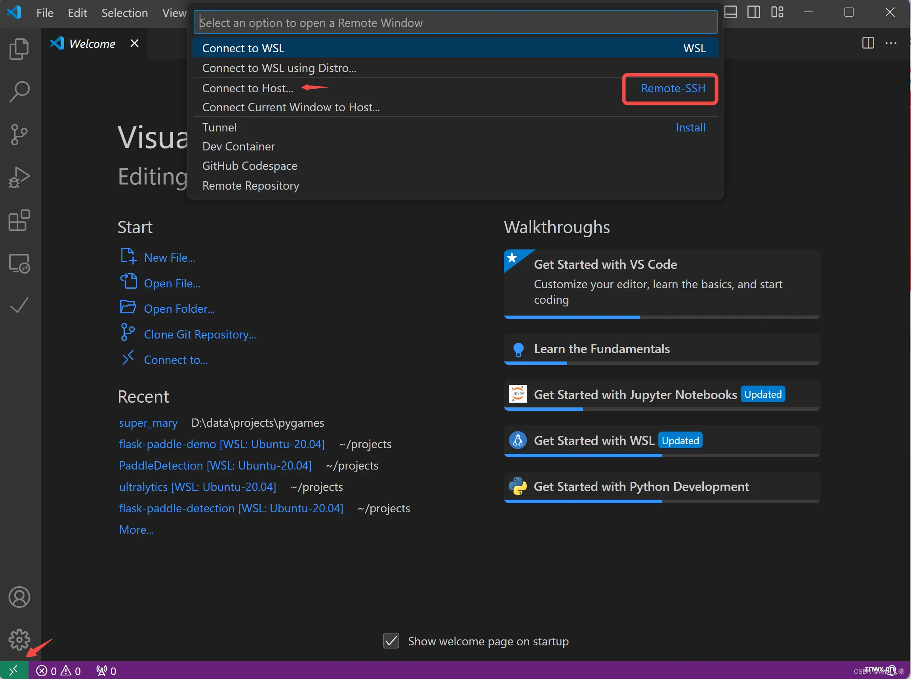Click the Open File... link

click(172, 283)
